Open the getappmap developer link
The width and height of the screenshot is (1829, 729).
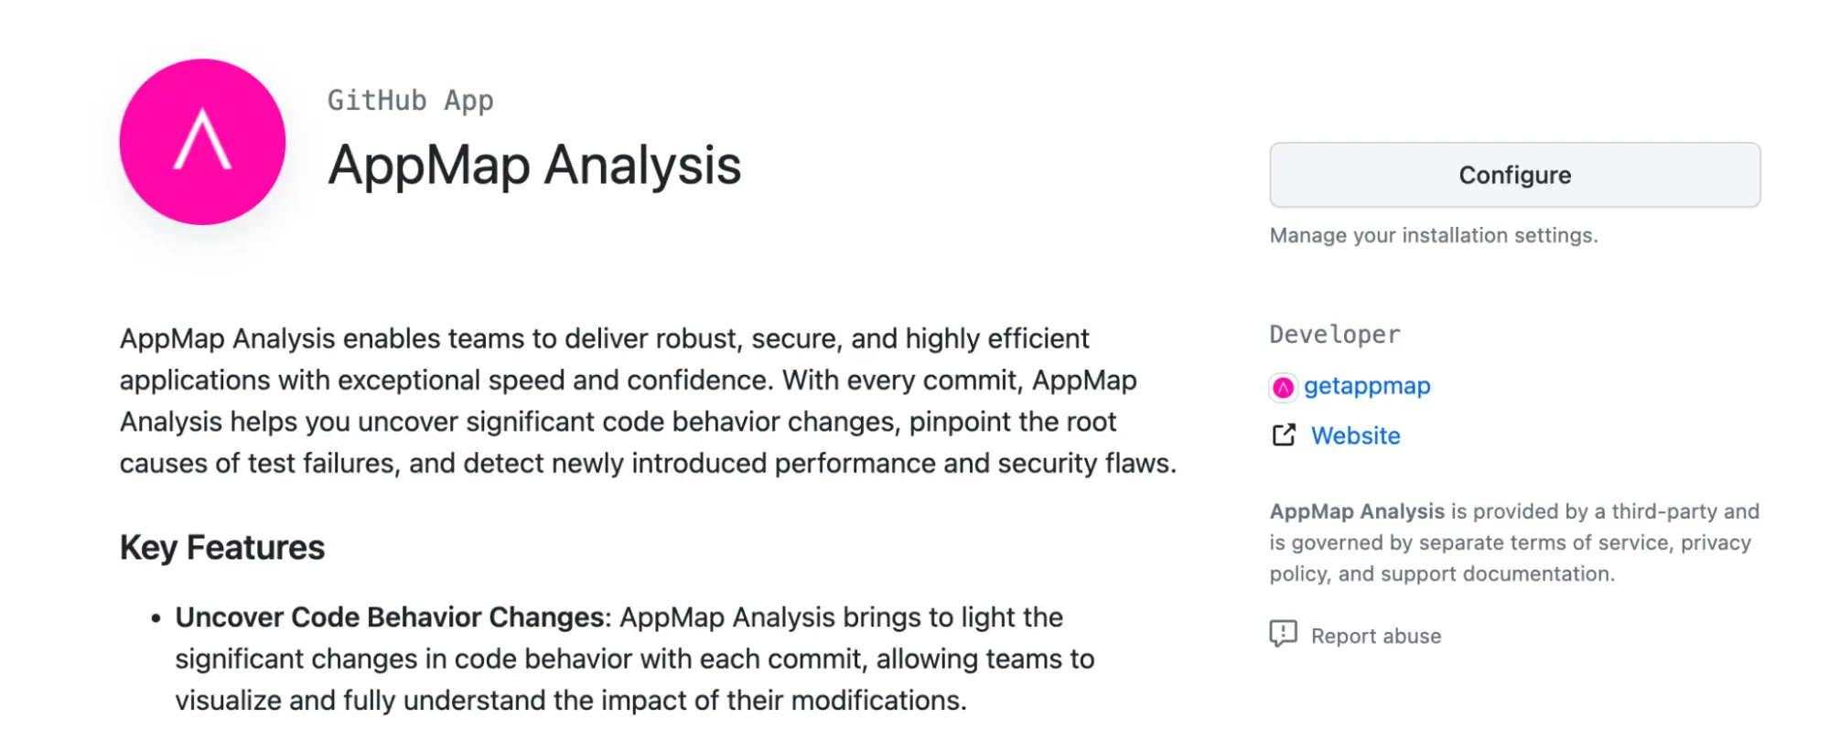[x=1367, y=386]
